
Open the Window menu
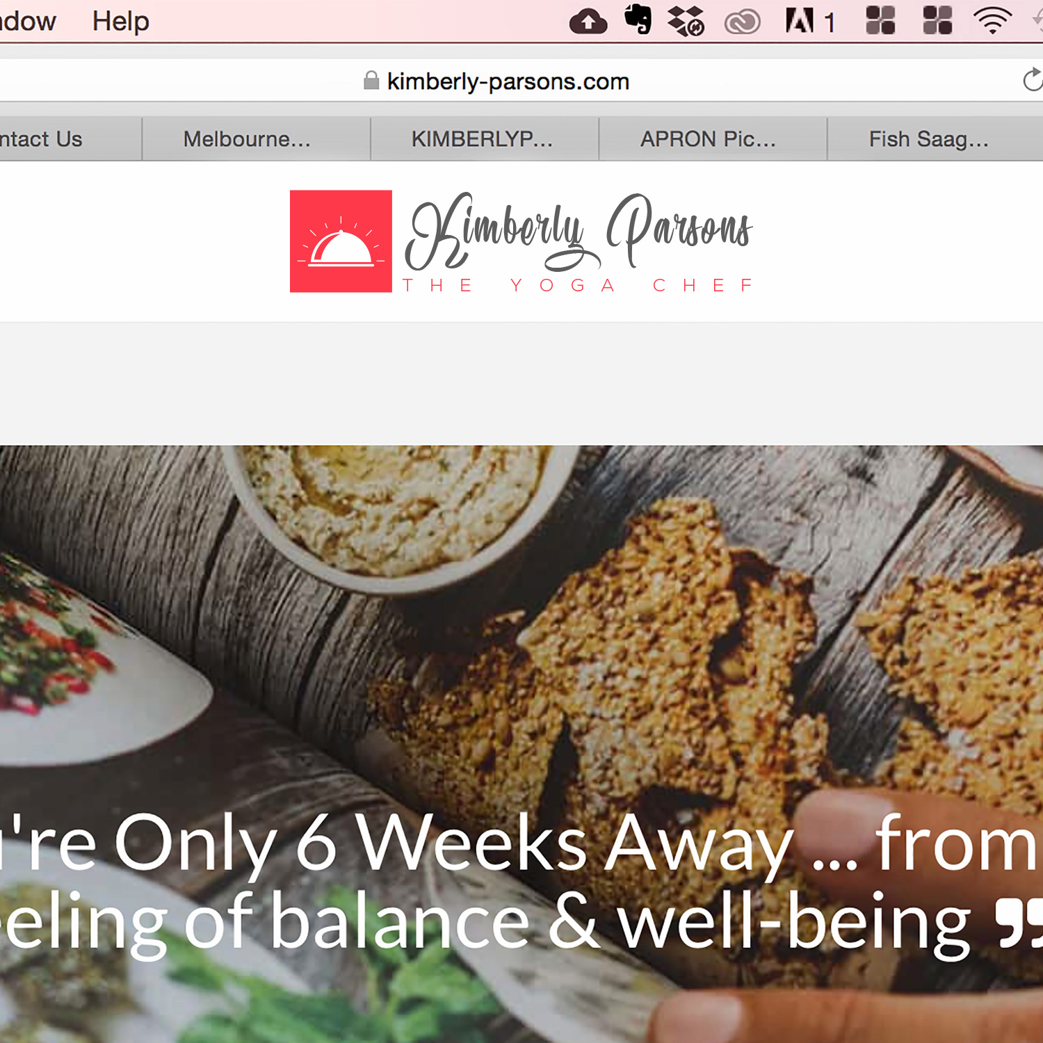coord(28,21)
